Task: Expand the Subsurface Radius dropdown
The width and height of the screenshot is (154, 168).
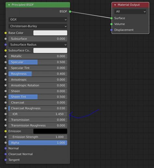Action: tap(38, 45)
